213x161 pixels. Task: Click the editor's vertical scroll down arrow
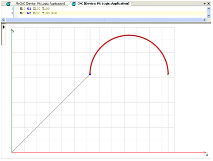click(x=209, y=15)
